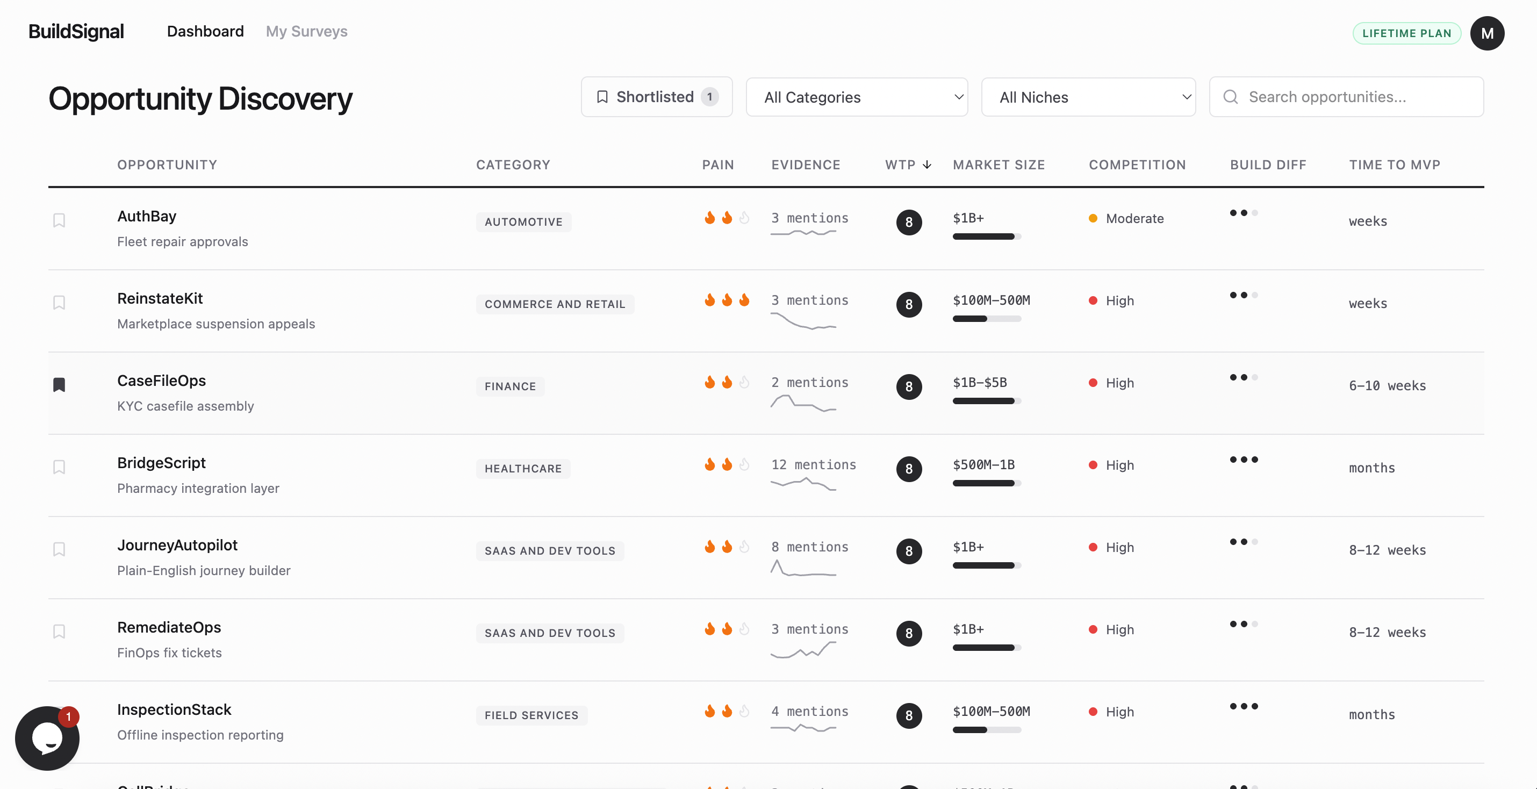Focus the Search opportunities field

point(1346,97)
